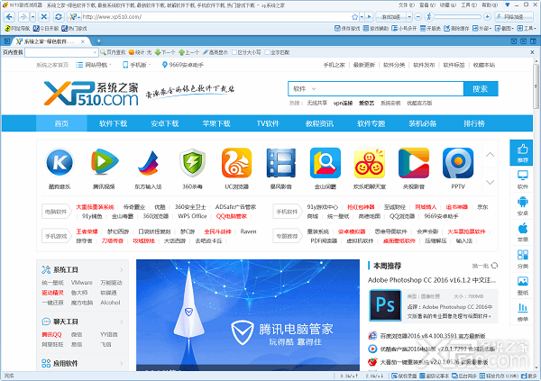Screen dimensions: 541x381
Task: Open the 腾讯QQ link under 聊天工具
Action: click(51, 334)
